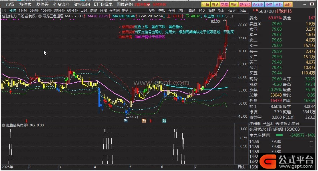Expand the 红色箭头底部 sub-indicator dropdown

(4, 125)
